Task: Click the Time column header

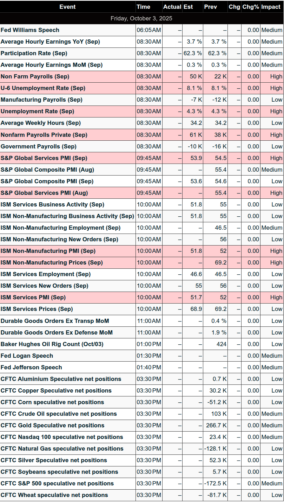Action: (x=143, y=7)
